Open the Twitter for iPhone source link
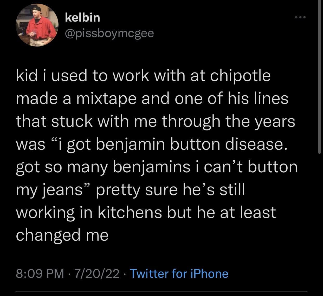 [x=179, y=274]
